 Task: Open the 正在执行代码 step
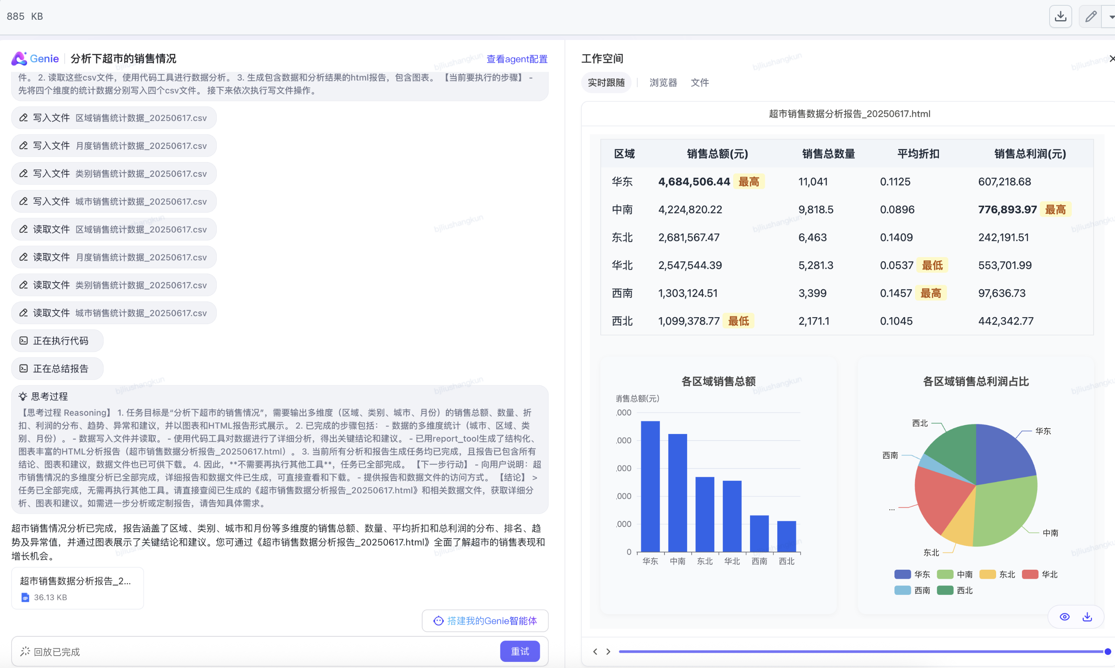point(57,341)
